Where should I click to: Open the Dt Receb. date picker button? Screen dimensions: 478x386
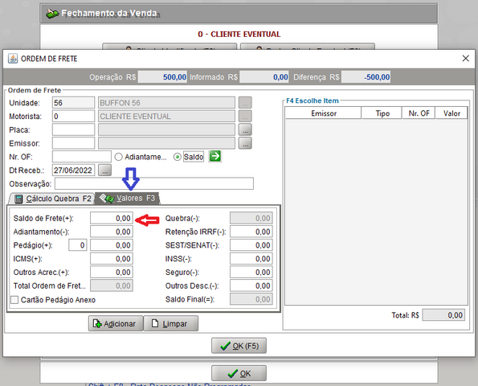(105, 170)
